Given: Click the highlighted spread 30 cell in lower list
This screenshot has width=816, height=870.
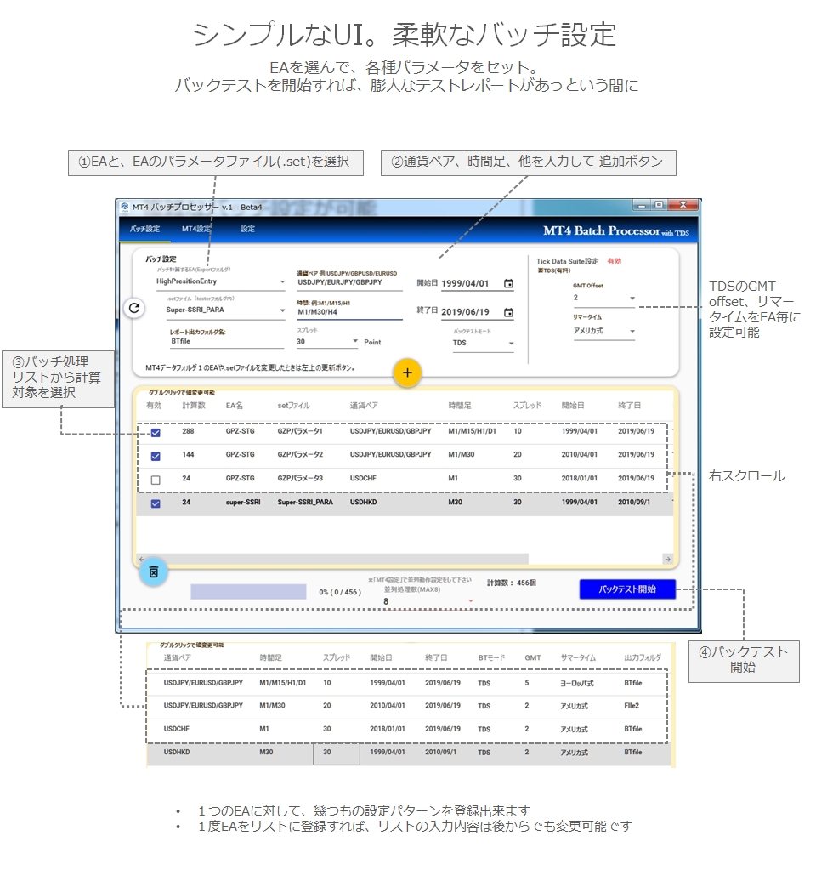Looking at the screenshot, I should [336, 753].
